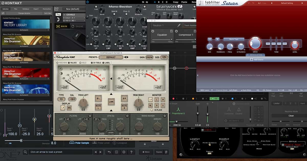Screen dimensions: 307x161
Task: Click the Neutron Equalizer Mix slider
Action: click(162, 40)
